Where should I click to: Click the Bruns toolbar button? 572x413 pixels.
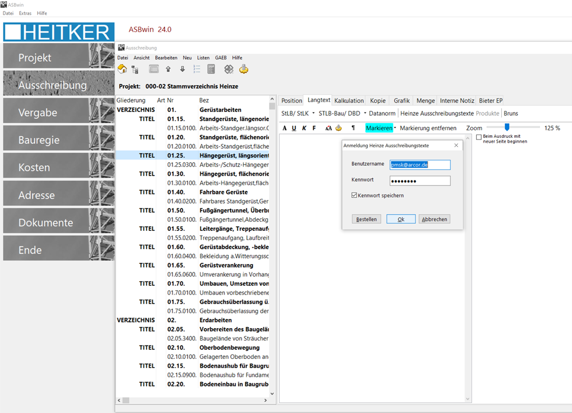511,114
